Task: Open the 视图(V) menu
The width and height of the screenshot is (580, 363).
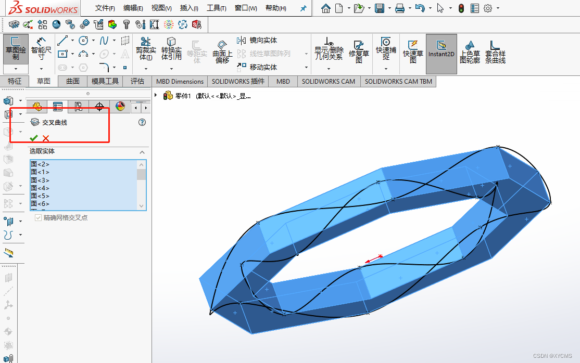Action: click(161, 8)
